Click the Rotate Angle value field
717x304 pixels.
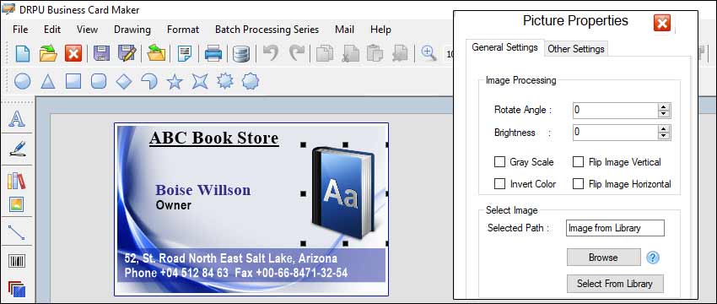616,111
